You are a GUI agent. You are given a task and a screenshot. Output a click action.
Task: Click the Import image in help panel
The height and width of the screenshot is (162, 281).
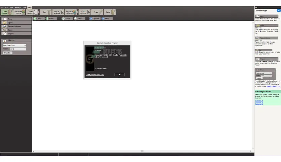267,59
